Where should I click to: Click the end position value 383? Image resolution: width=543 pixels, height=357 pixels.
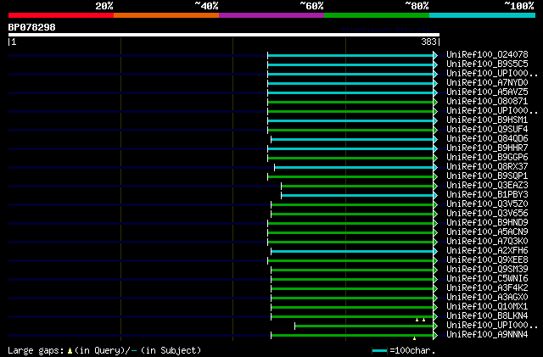[428, 42]
